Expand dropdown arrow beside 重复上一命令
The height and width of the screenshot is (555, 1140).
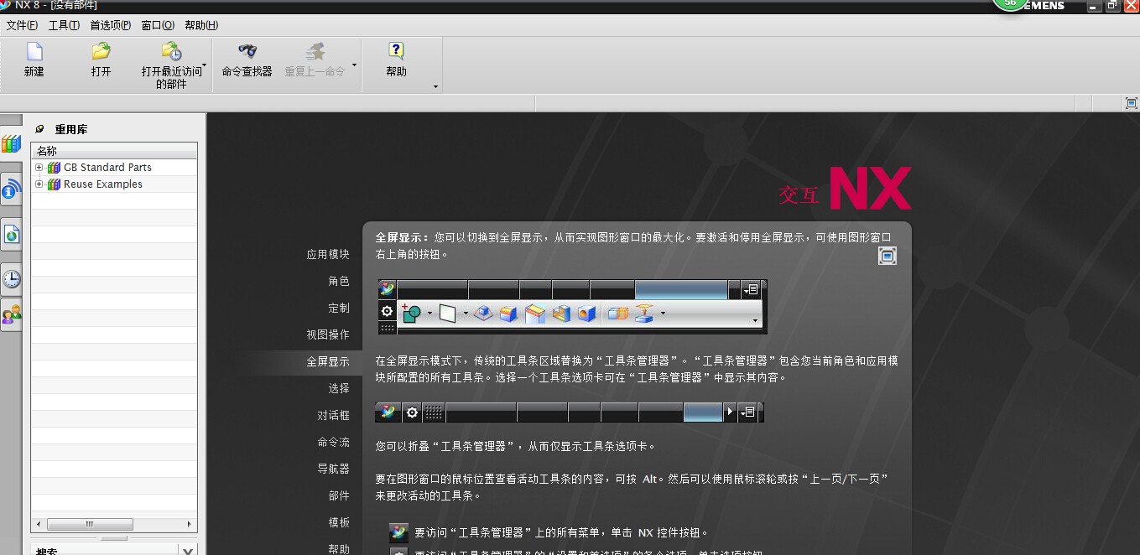pos(354,65)
